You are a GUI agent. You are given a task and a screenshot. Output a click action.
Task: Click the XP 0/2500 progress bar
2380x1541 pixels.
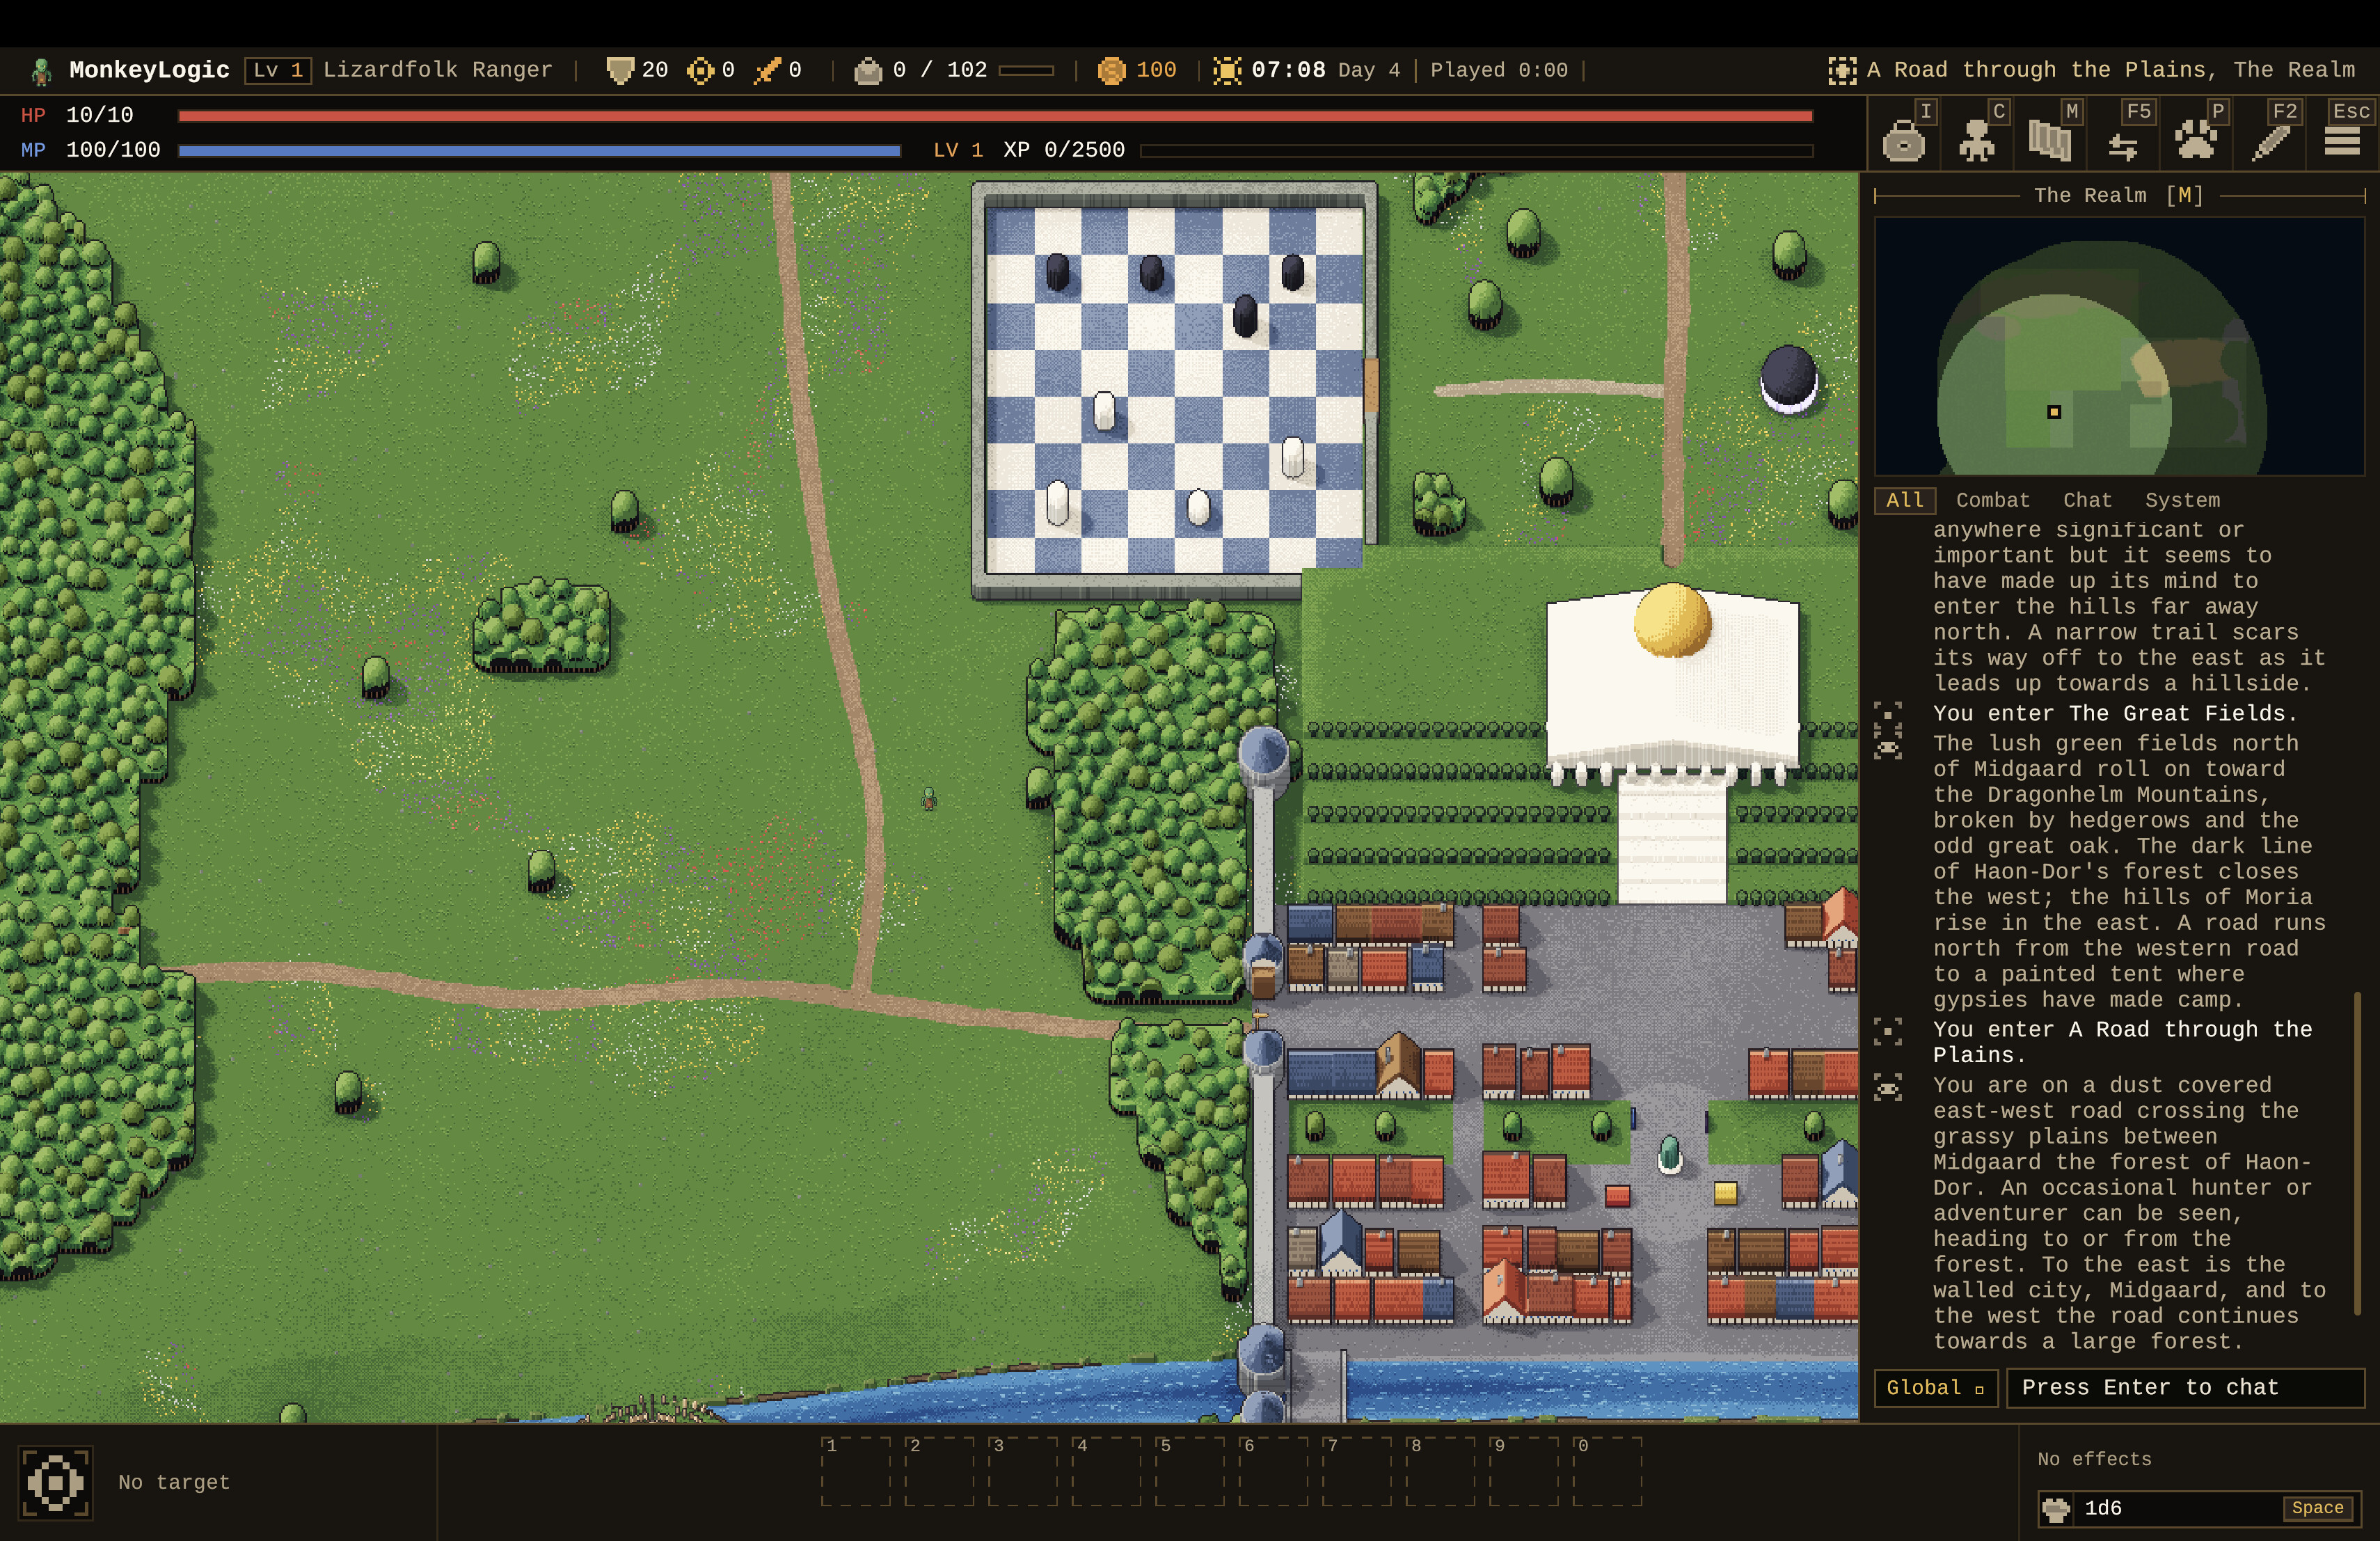pyautogui.click(x=1476, y=151)
